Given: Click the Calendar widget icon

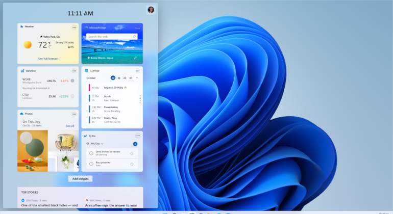Looking at the screenshot, I should (86, 71).
